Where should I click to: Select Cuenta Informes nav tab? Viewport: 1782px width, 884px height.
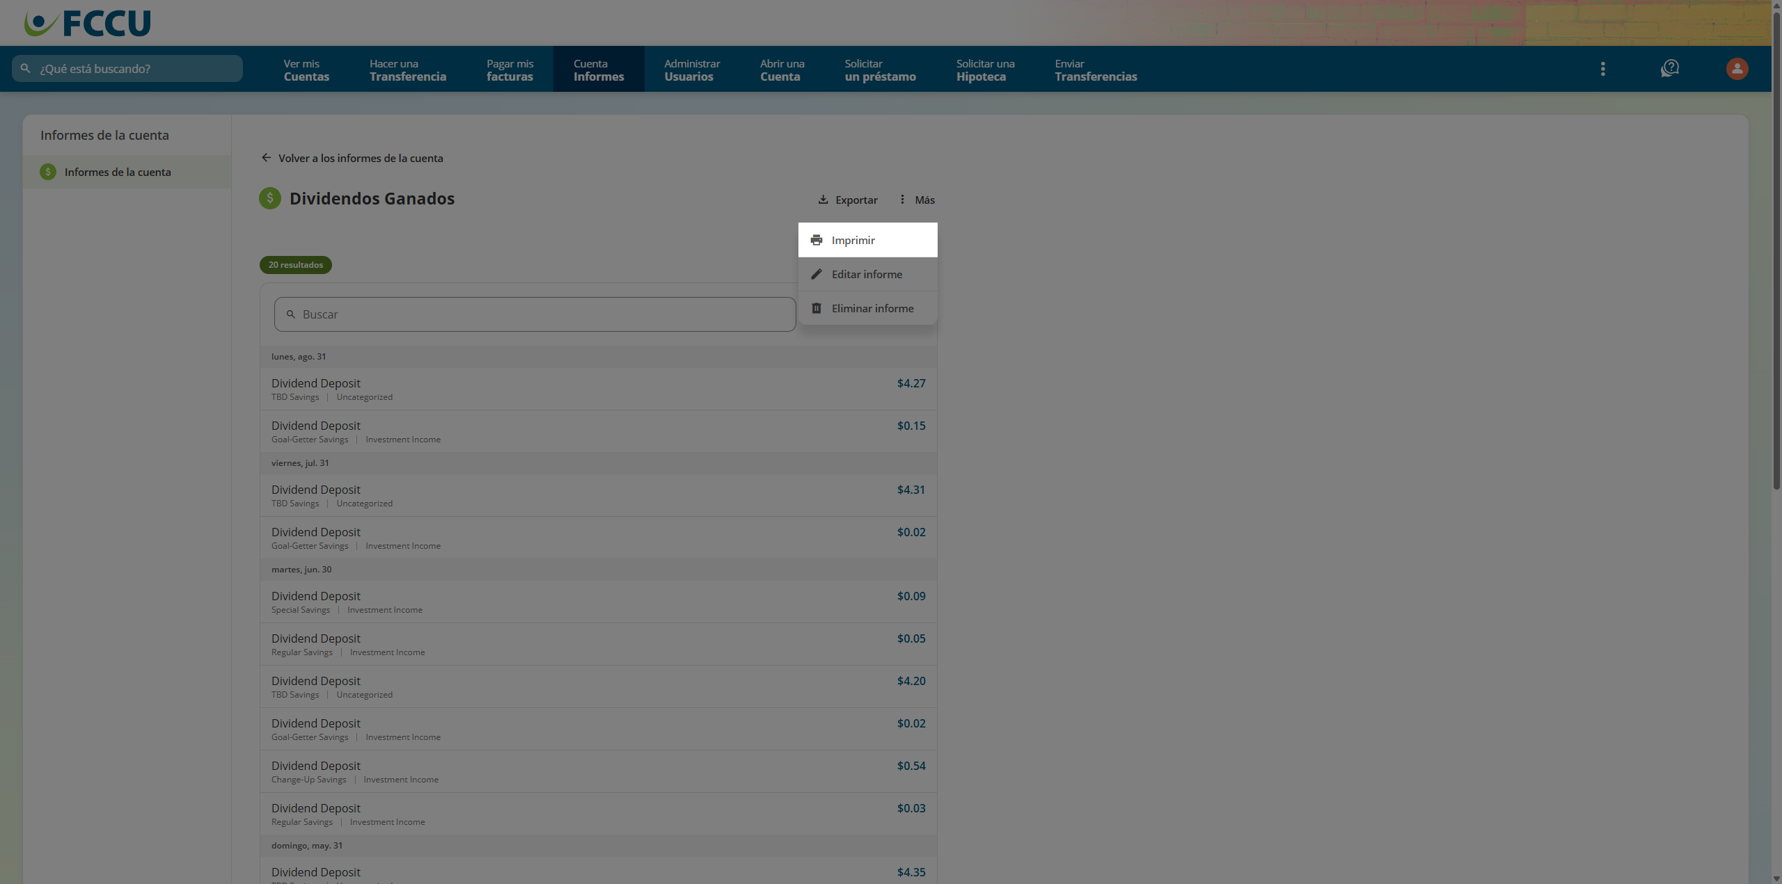(x=599, y=70)
